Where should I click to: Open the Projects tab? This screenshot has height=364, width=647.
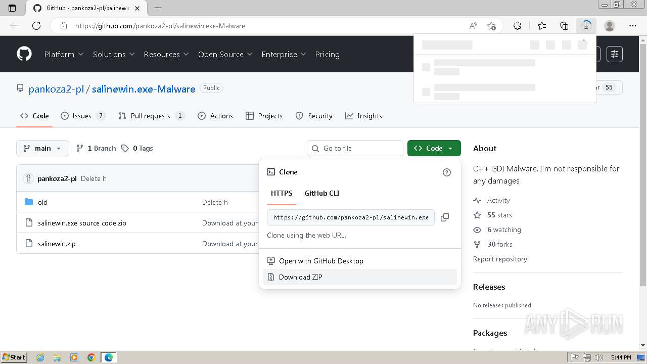coord(264,116)
